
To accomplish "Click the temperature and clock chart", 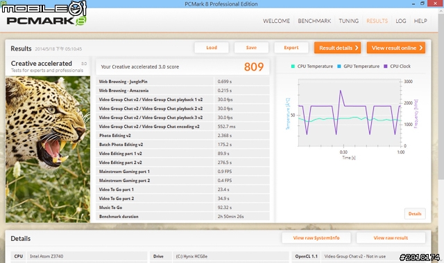I will tap(350, 113).
